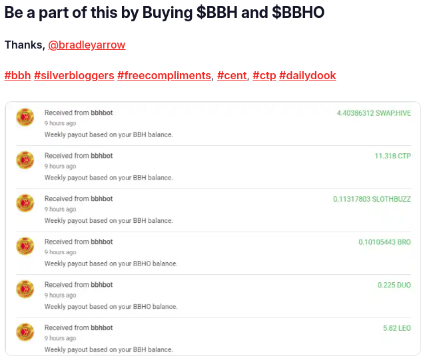Select the 0.225 DUO amount
427x364 pixels.
pos(394,285)
